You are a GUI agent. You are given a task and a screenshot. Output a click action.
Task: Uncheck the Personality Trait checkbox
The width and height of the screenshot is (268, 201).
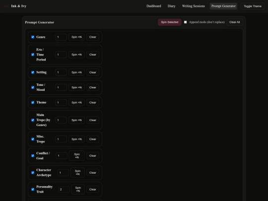[33, 190]
